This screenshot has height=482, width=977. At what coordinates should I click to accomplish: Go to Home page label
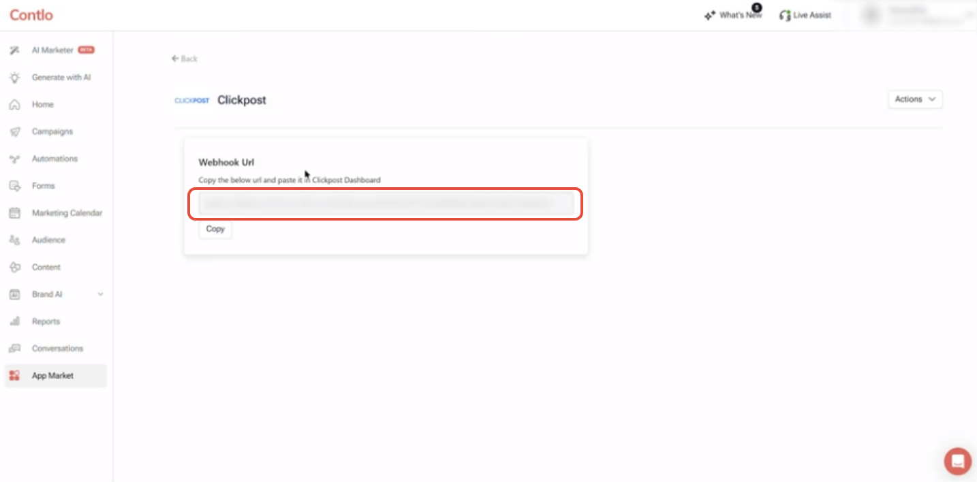(x=42, y=105)
